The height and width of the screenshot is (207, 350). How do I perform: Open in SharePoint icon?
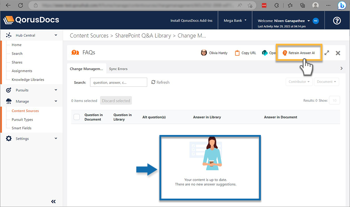(265, 53)
